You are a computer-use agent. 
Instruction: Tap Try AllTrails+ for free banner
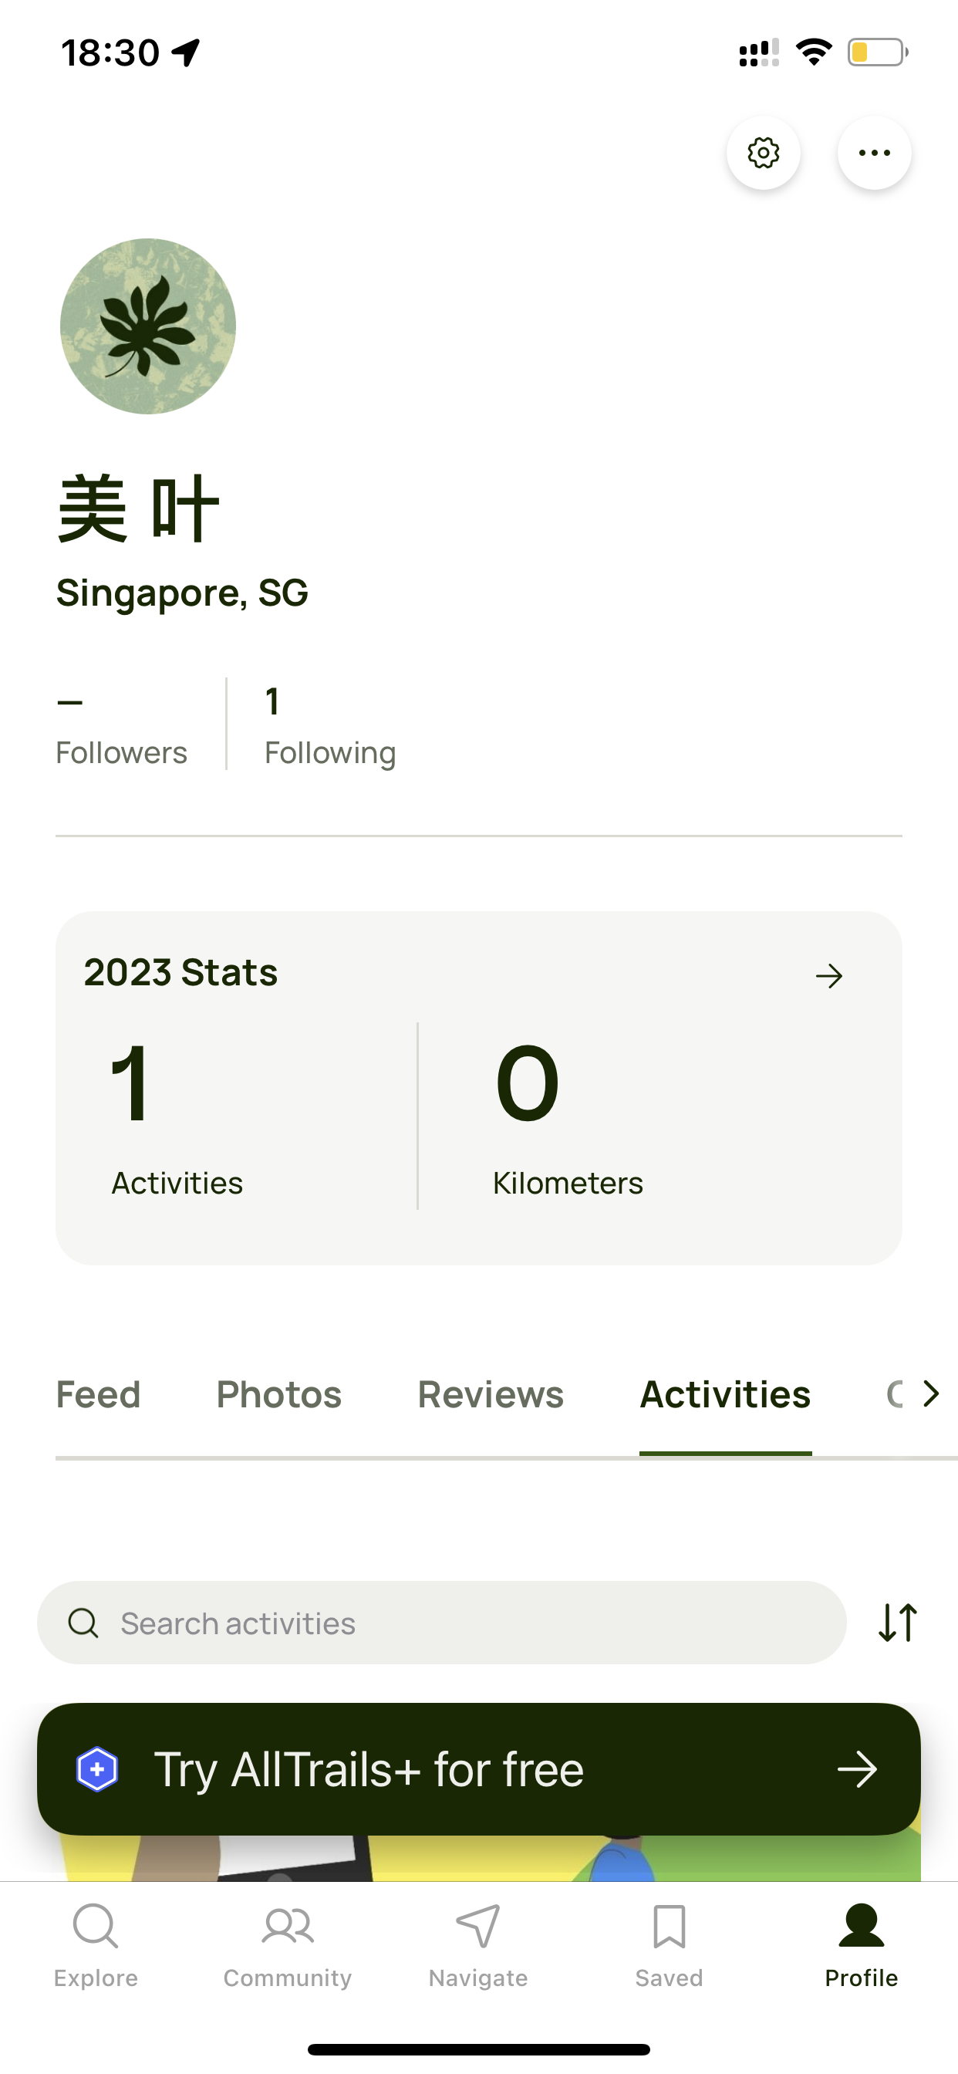click(479, 1770)
